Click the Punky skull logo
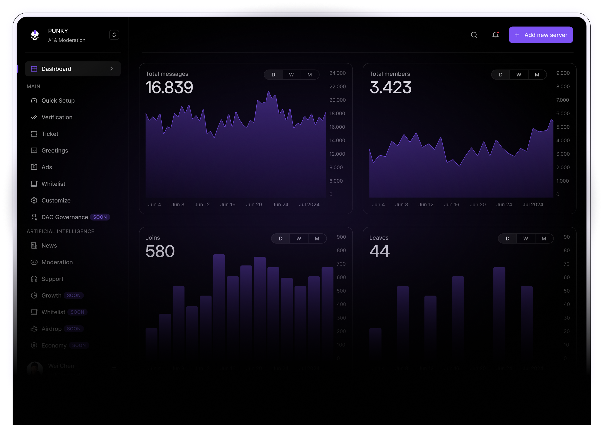 (35, 35)
